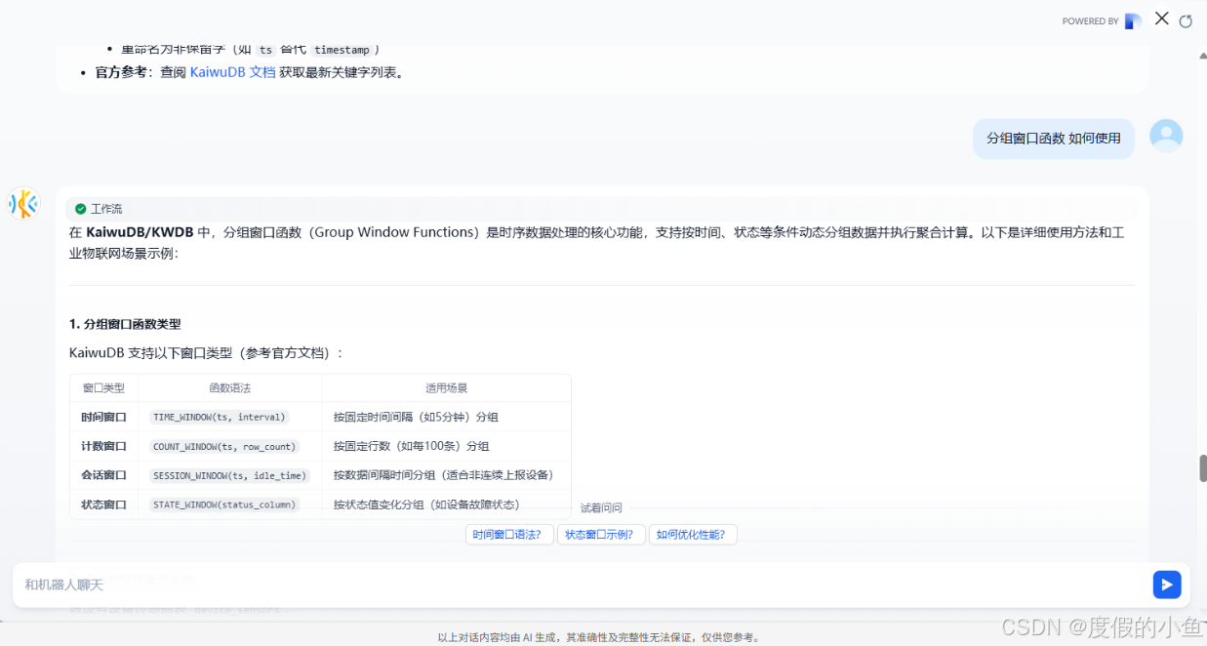Click the send message arrow button
The image size is (1207, 646).
coord(1166,585)
